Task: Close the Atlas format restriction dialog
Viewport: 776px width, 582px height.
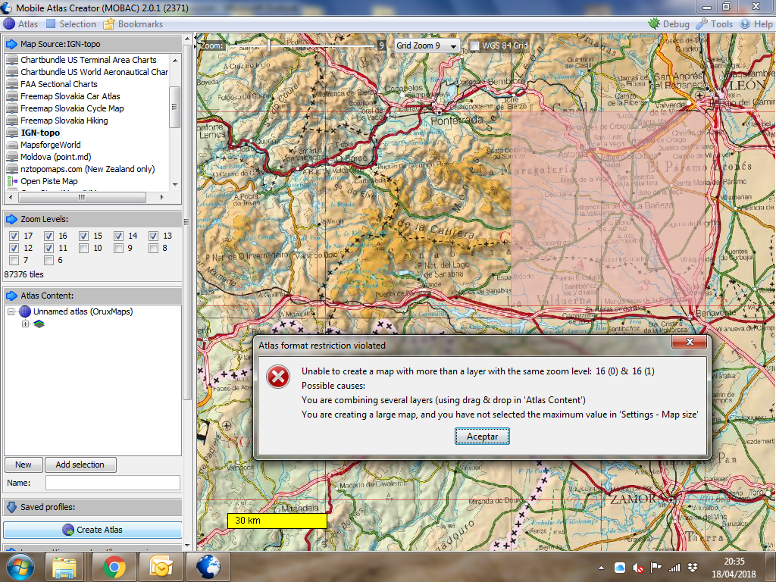Action: click(690, 342)
